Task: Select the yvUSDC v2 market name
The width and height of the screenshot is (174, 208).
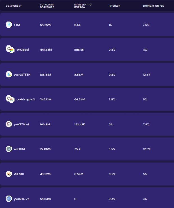Action: click(x=21, y=199)
